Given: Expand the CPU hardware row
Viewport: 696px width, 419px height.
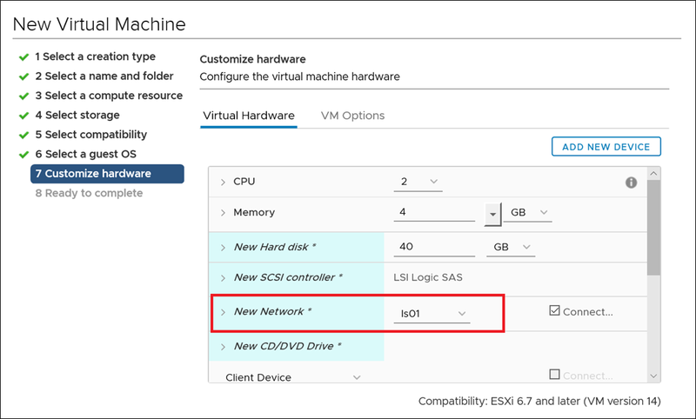Looking at the screenshot, I should point(223,183).
